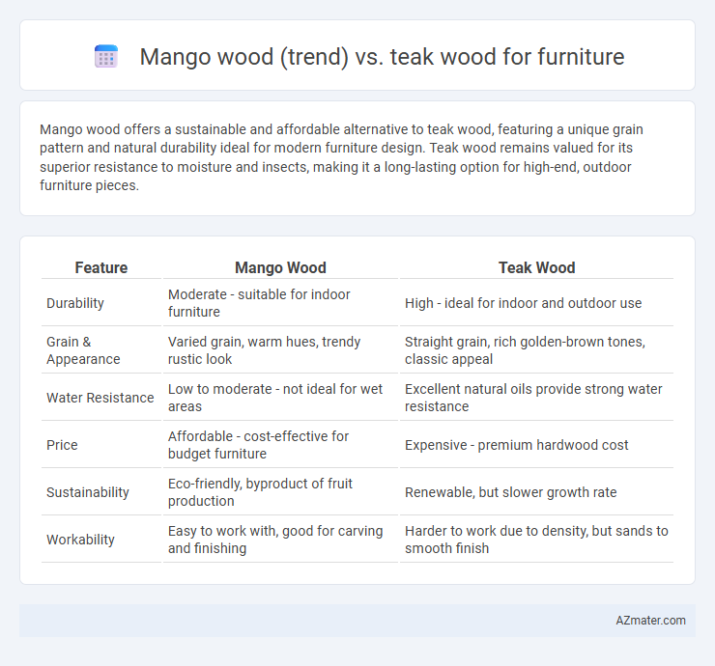
Task: Click 'Moderate - suitable for indoor furniture' cell
Action: (x=280, y=303)
